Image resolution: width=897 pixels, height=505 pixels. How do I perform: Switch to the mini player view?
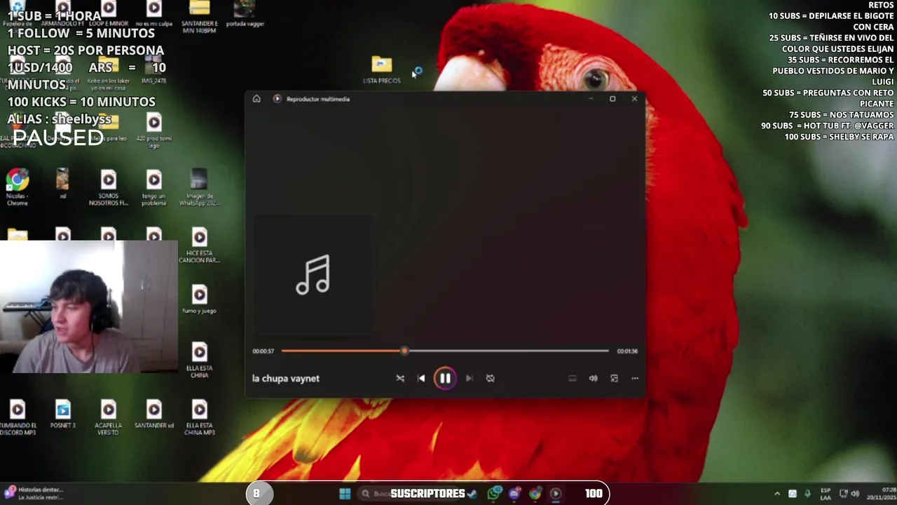click(x=614, y=378)
